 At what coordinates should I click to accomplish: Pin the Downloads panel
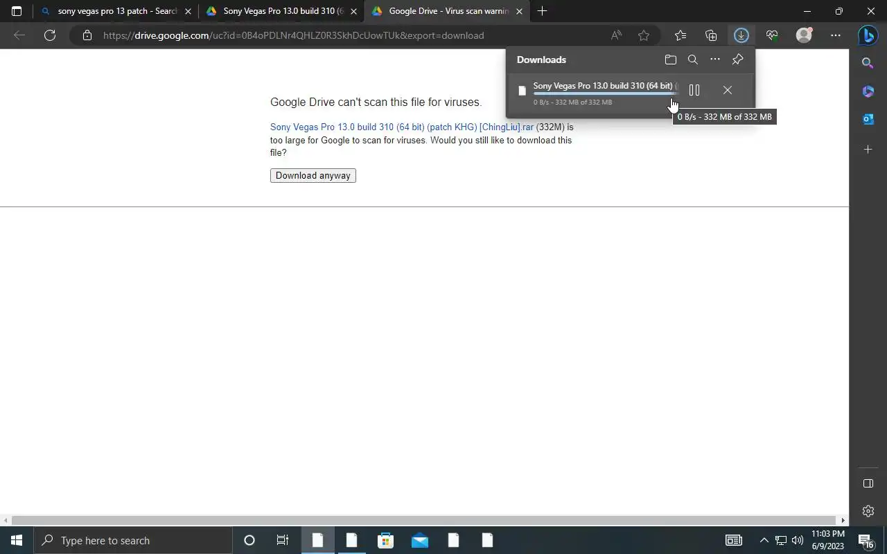(737, 60)
